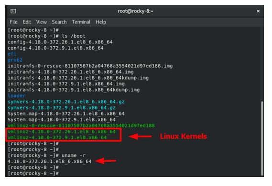The image size is (272, 186).
Task: Close the root@rocky-8 terminal window
Action: pyautogui.click(x=258, y=11)
